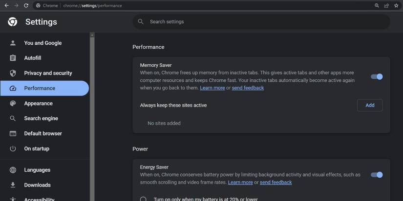This screenshot has height=201, width=403.
Task: Click the Privacy and security shield icon
Action: [x=13, y=73]
